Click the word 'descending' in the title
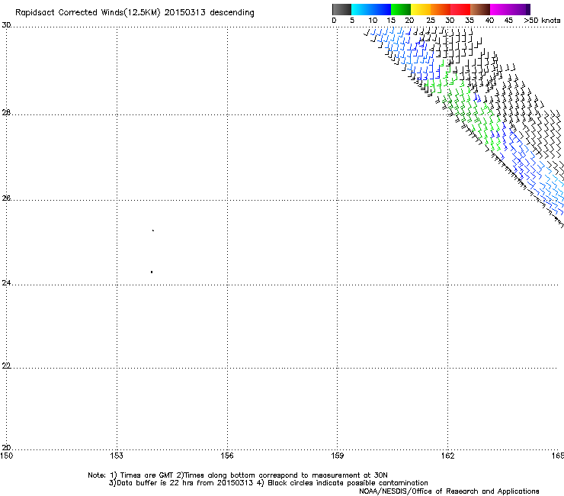This screenshot has width=564, height=496. click(232, 13)
